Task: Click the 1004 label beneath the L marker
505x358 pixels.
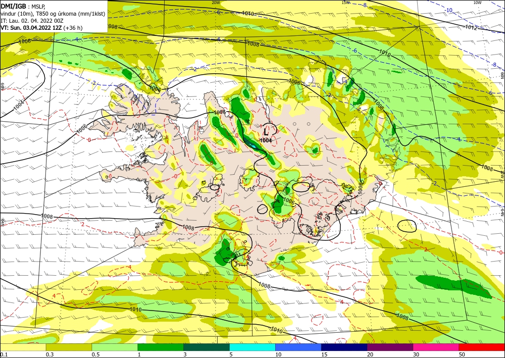Action: [x=266, y=140]
